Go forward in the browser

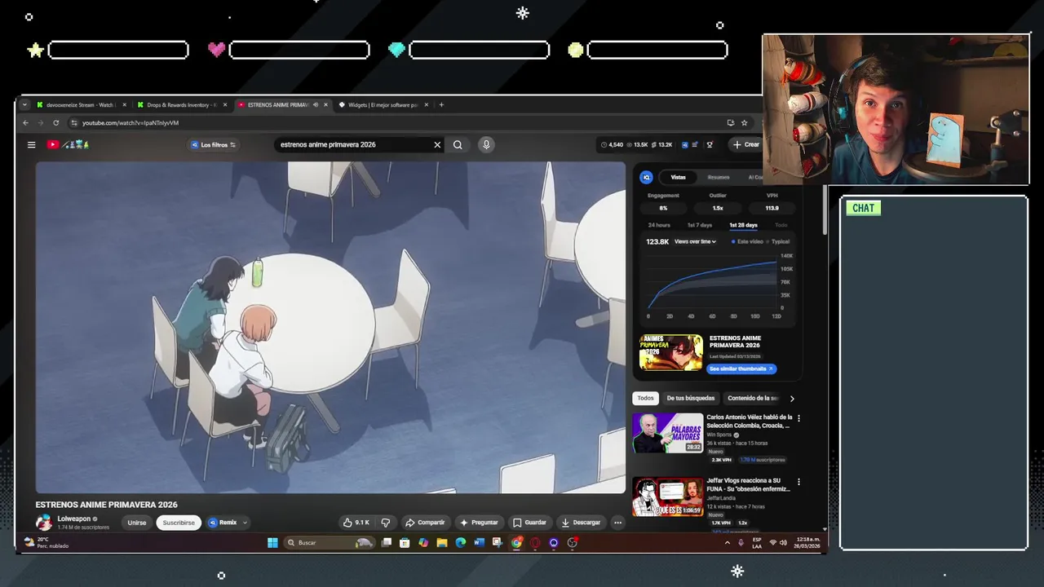point(40,122)
